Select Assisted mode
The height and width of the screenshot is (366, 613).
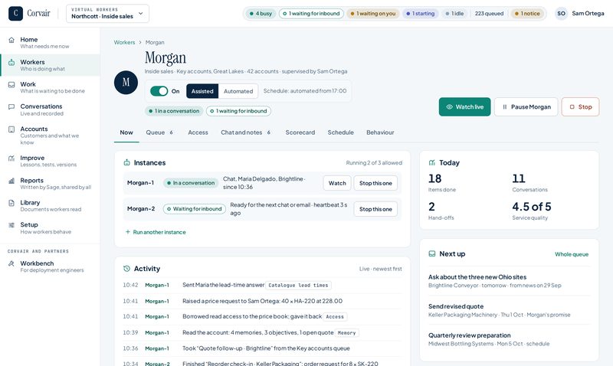pyautogui.click(x=202, y=91)
